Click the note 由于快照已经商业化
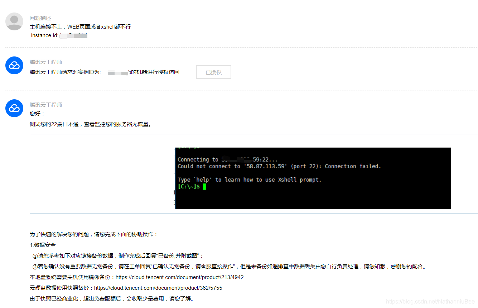Viewport: 478px width, 308px height. (113, 299)
